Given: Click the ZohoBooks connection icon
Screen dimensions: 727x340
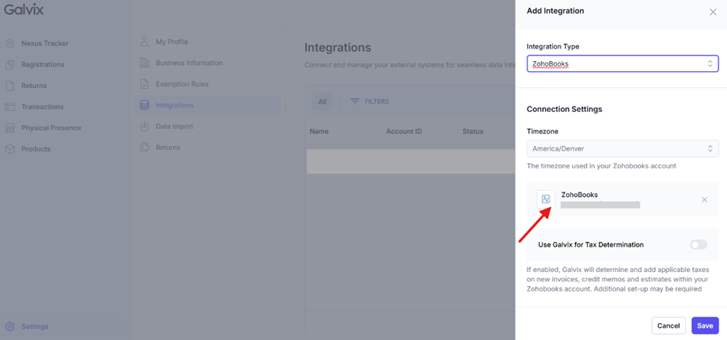Looking at the screenshot, I should tap(546, 199).
